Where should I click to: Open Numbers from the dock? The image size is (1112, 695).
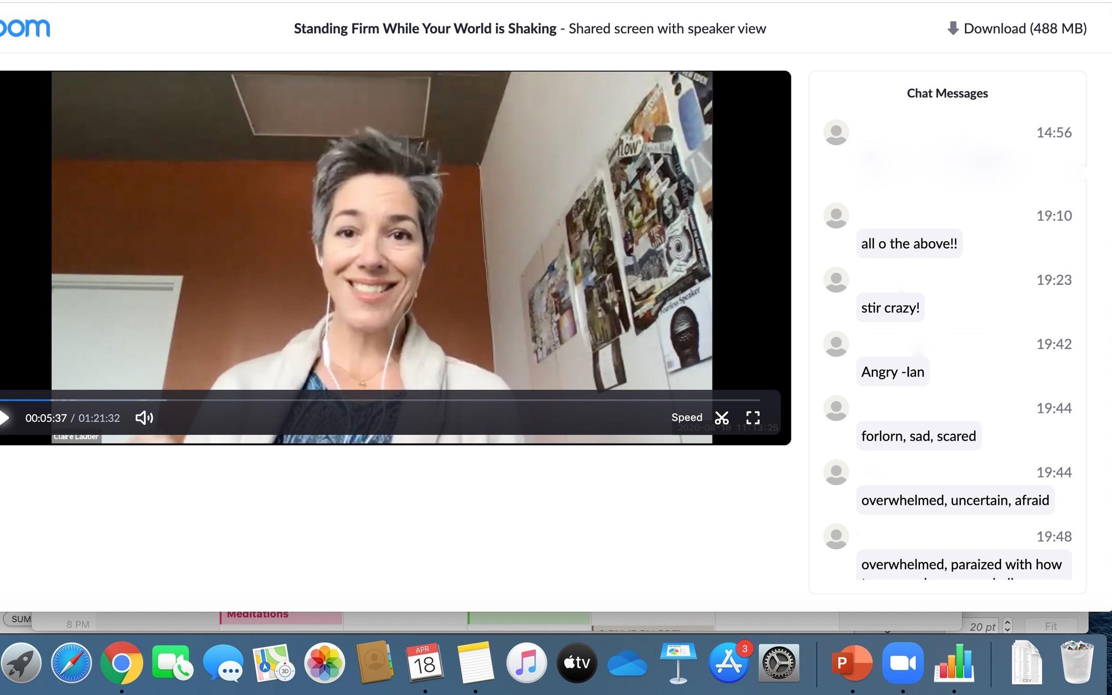coord(954,663)
